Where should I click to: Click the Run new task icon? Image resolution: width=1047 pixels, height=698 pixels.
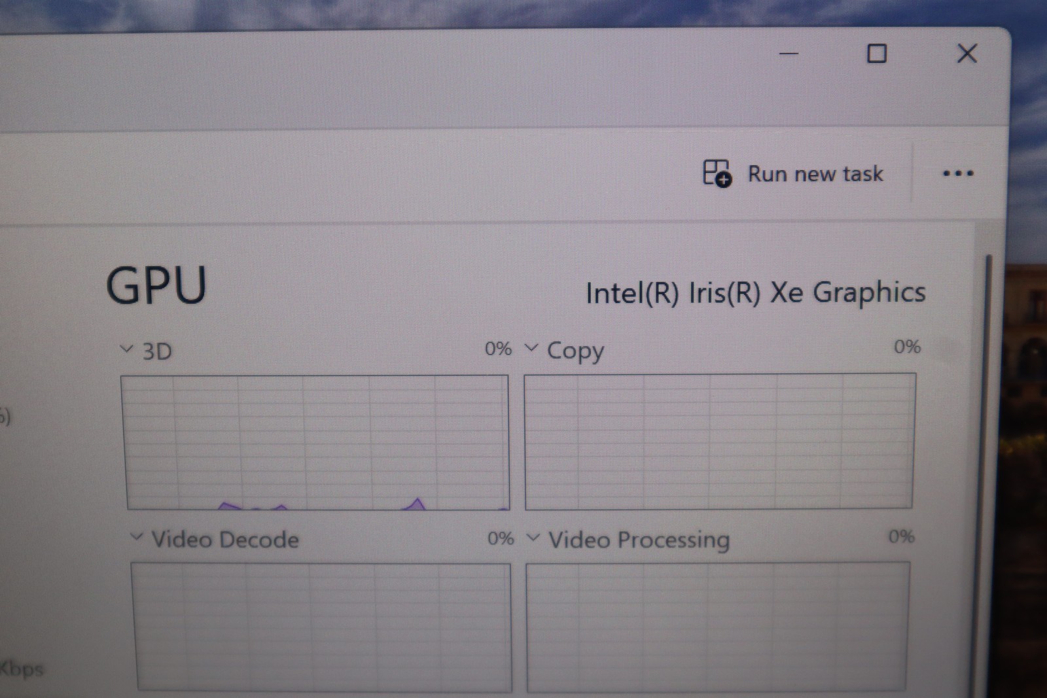point(717,173)
